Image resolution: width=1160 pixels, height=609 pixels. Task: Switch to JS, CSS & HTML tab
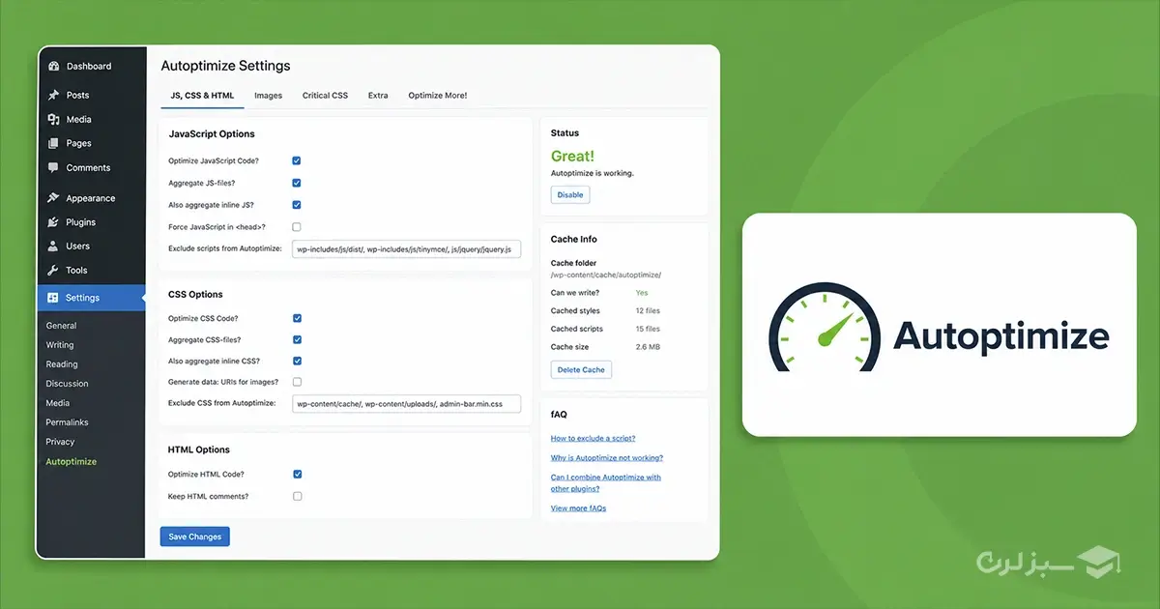(x=202, y=96)
